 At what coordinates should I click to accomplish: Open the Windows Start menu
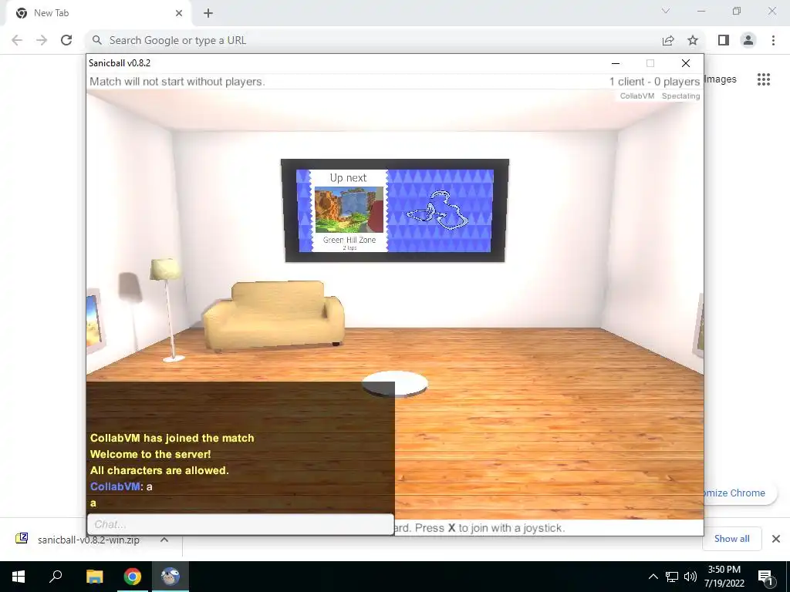pyautogui.click(x=19, y=577)
